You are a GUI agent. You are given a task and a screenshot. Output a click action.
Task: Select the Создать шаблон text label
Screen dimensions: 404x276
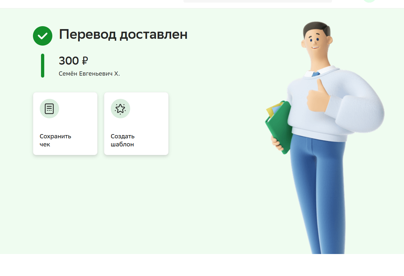[123, 140]
